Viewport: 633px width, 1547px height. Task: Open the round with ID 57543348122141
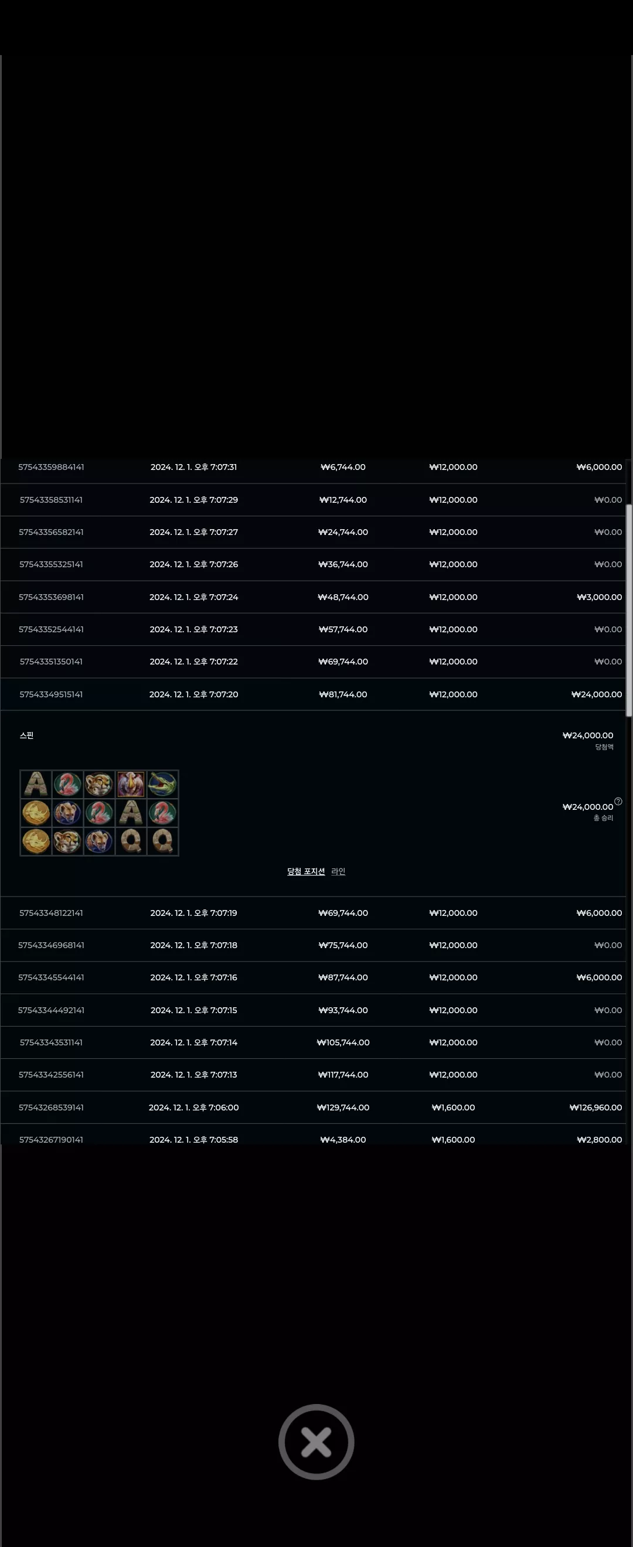tap(313, 913)
